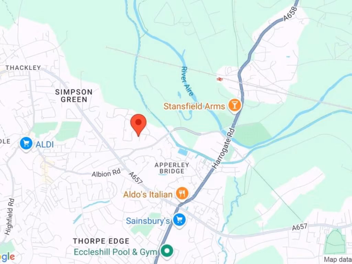Click the Eccleshill Pool & Gym marker icon
Image resolution: width=352 pixels, height=264 pixels.
pyautogui.click(x=167, y=251)
